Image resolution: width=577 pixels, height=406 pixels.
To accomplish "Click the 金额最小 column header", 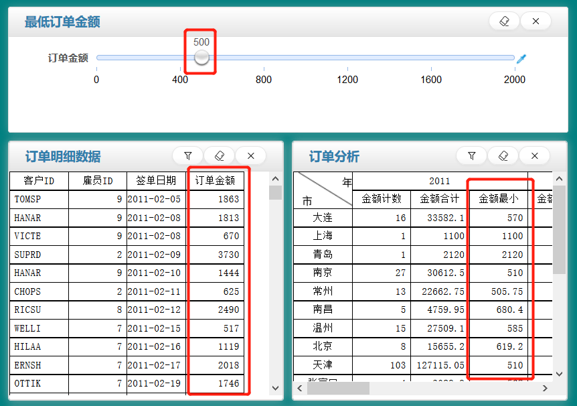I will 498,199.
